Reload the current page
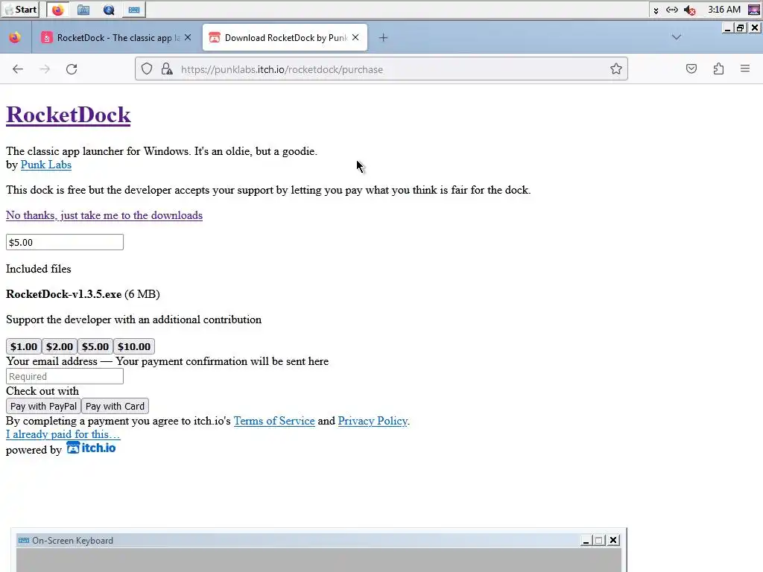This screenshot has height=572, width=763. tap(72, 69)
